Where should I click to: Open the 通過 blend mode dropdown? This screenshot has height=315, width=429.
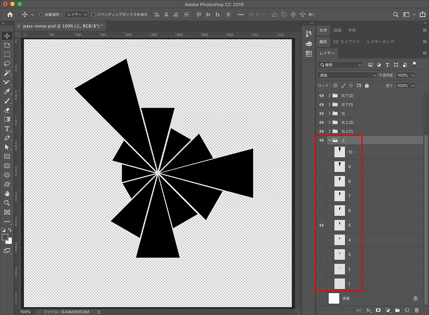pos(347,75)
